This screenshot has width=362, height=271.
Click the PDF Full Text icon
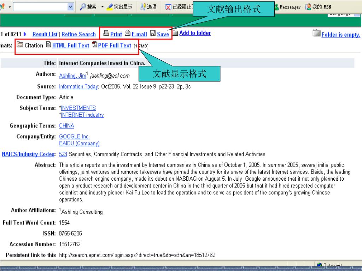pyautogui.click(x=95, y=44)
